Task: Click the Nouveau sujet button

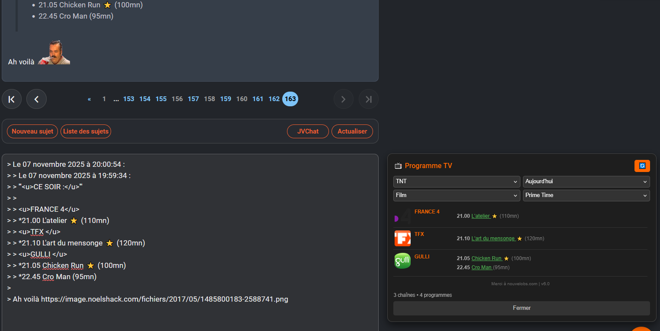Action: click(x=32, y=131)
